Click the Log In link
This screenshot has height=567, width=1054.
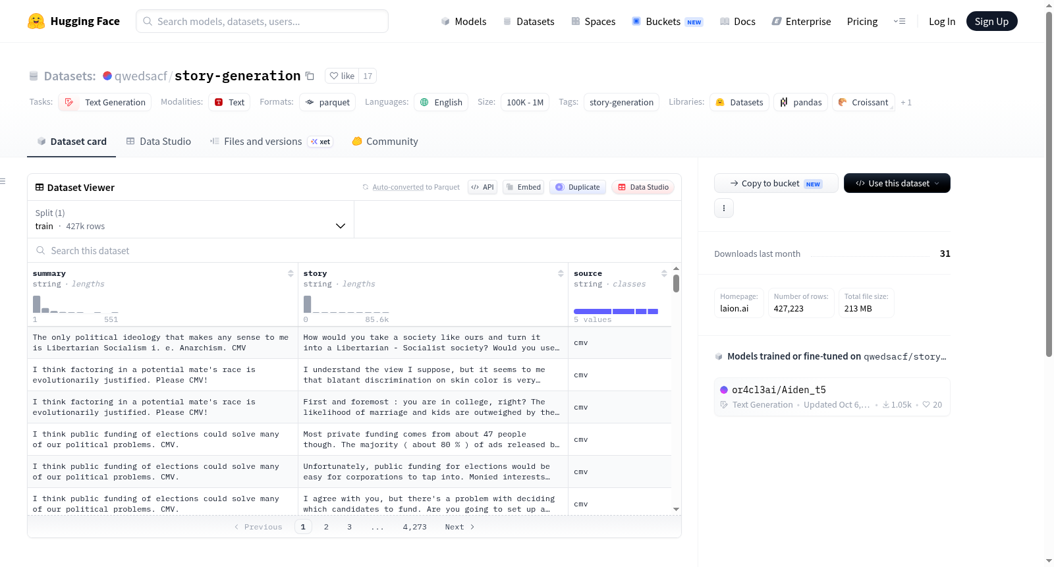(942, 21)
